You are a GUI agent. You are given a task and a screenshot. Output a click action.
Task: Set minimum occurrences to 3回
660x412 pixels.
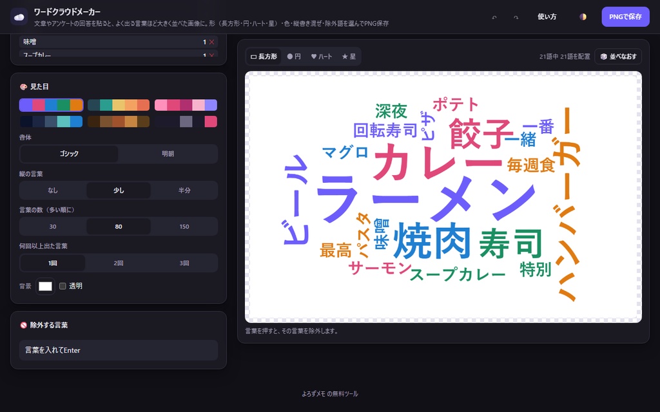184,263
